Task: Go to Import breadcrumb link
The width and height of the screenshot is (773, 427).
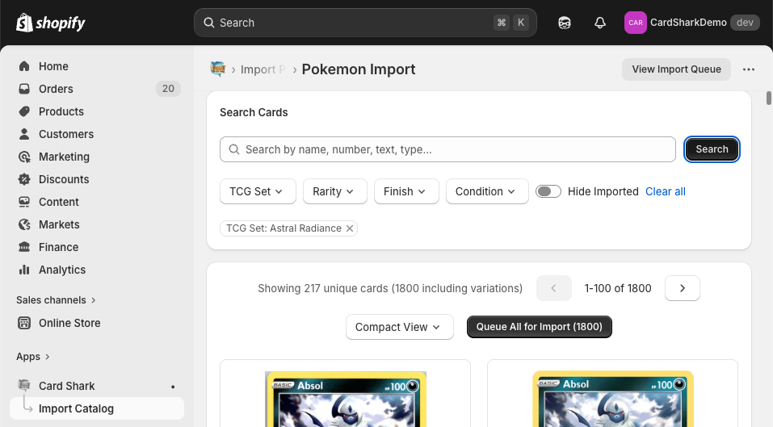Action: click(263, 70)
